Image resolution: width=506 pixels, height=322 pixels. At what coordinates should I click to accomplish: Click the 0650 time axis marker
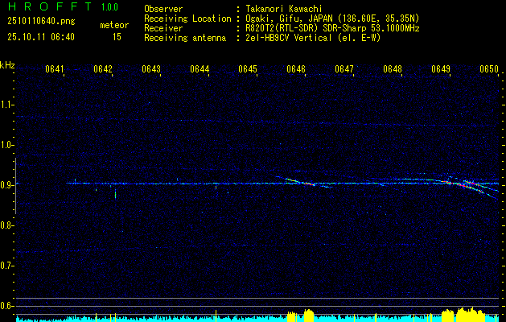pyautogui.click(x=489, y=69)
